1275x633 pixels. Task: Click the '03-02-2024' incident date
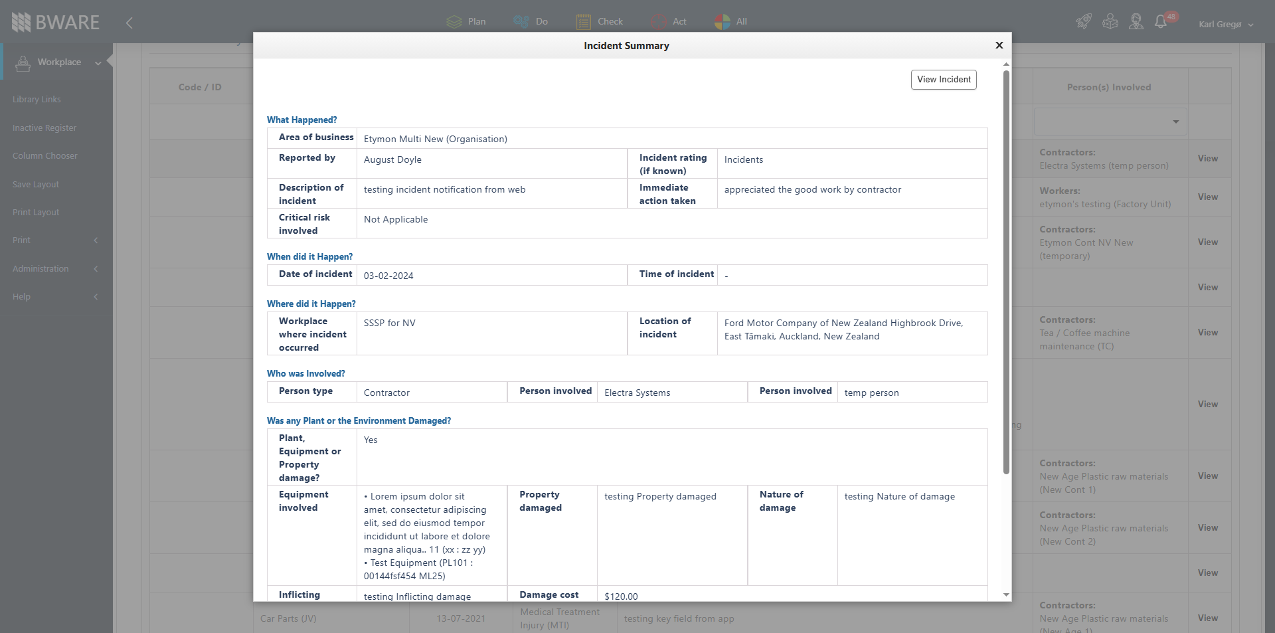388,276
